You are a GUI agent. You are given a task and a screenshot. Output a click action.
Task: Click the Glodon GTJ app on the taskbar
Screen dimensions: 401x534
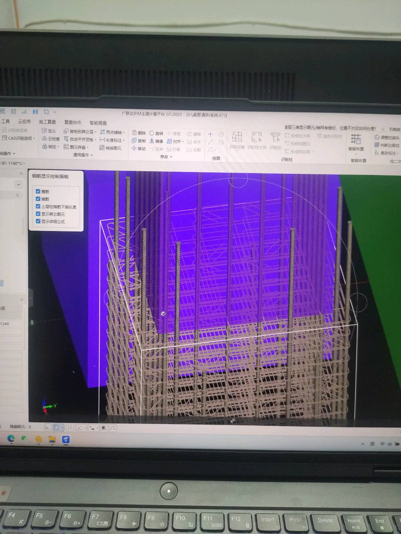pos(66,440)
